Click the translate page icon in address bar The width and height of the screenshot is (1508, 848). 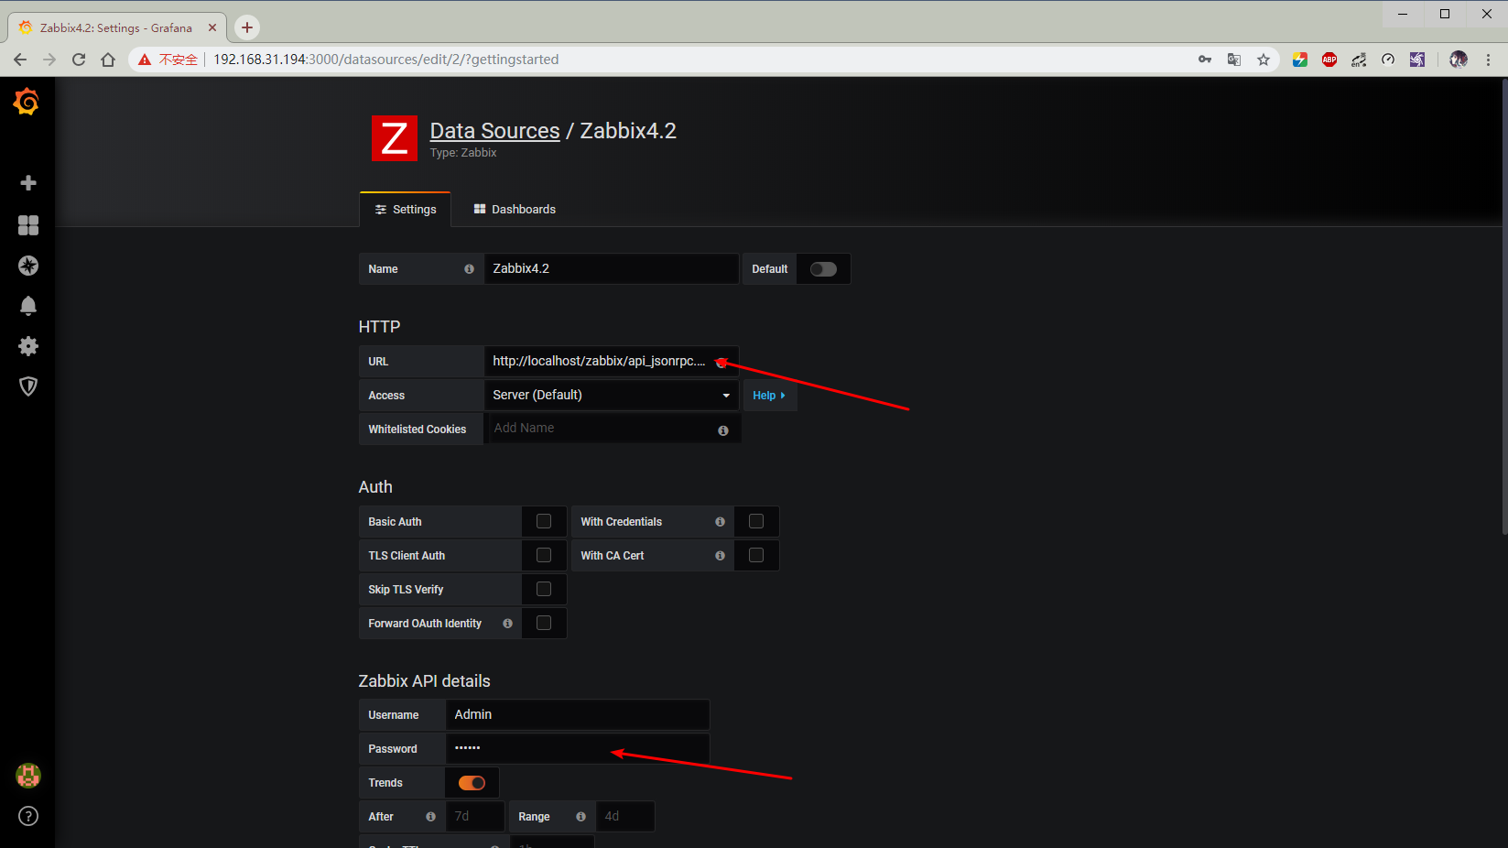click(1234, 60)
